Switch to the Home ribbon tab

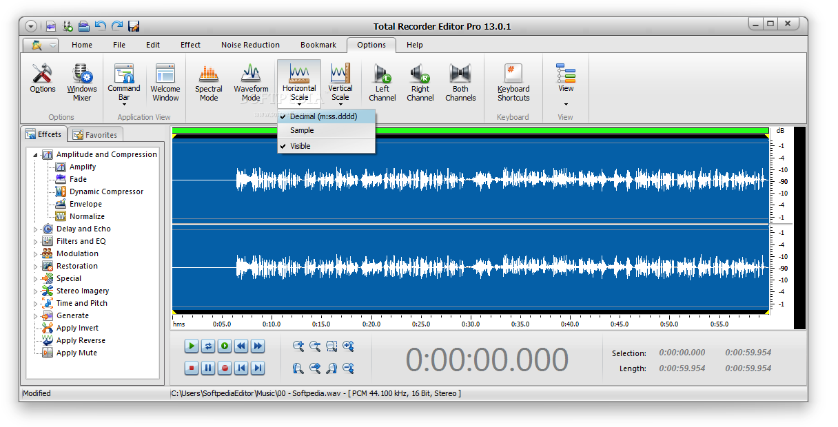coord(82,45)
